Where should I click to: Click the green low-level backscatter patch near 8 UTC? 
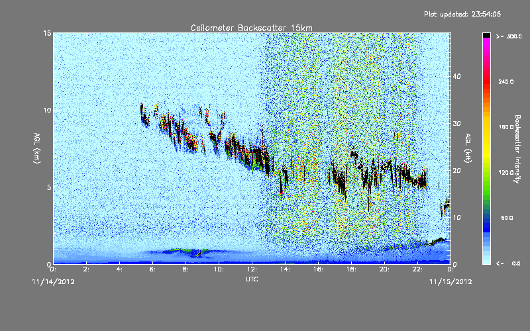[x=187, y=252]
